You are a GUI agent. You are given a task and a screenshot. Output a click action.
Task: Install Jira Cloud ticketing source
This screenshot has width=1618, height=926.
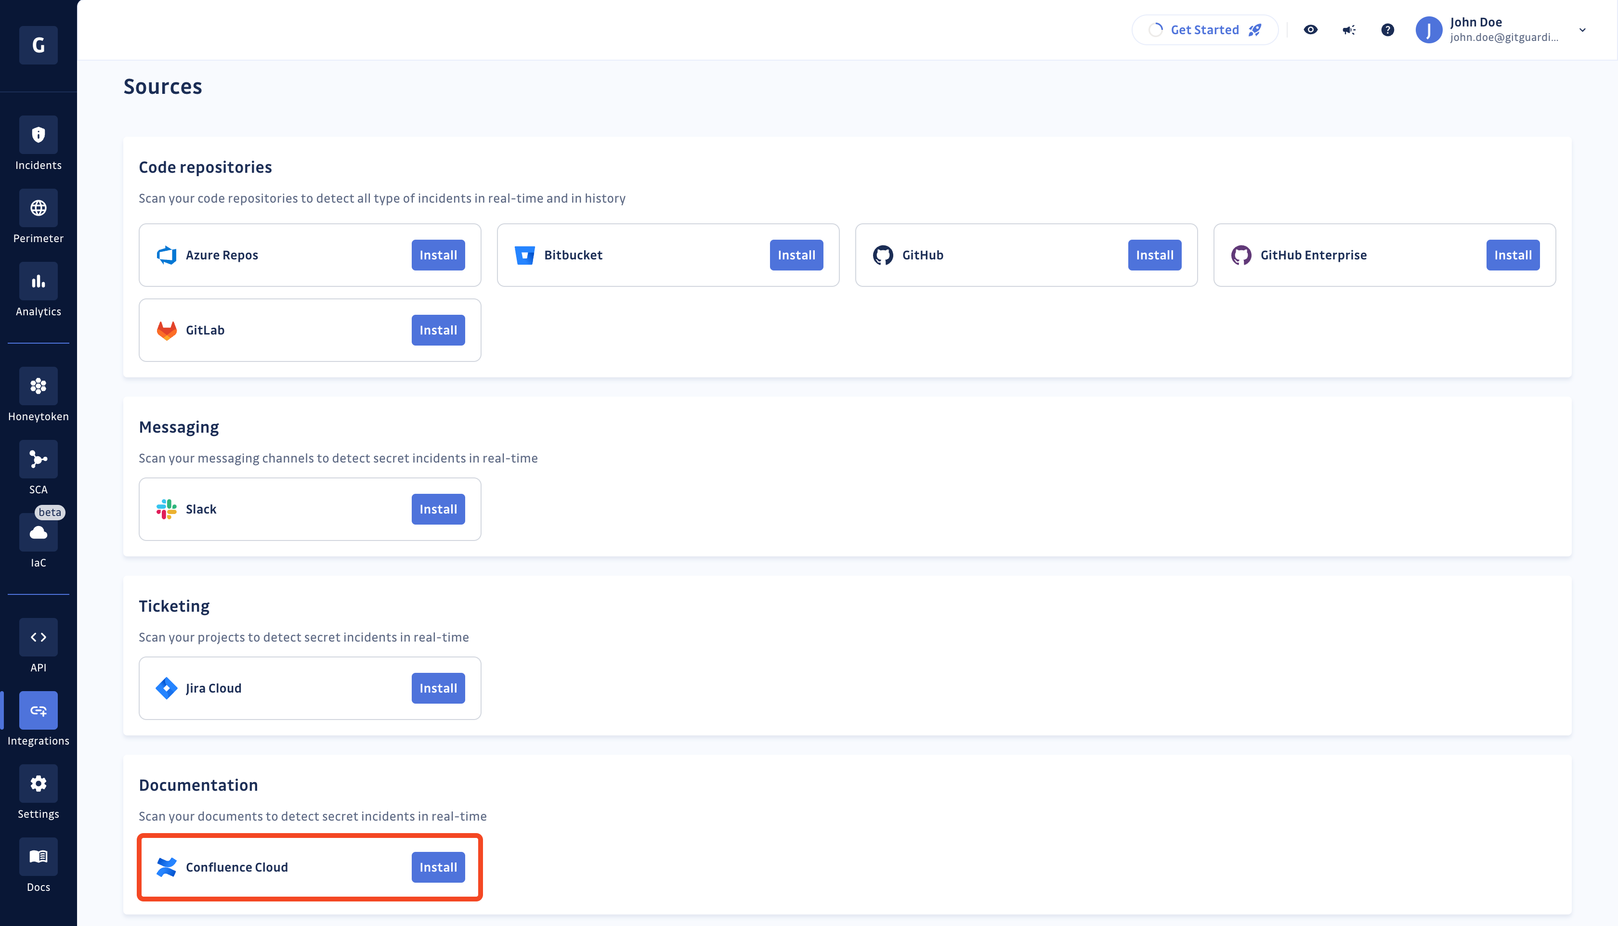pyautogui.click(x=438, y=688)
